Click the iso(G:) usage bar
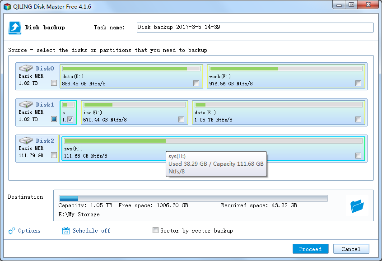 (x=135, y=105)
